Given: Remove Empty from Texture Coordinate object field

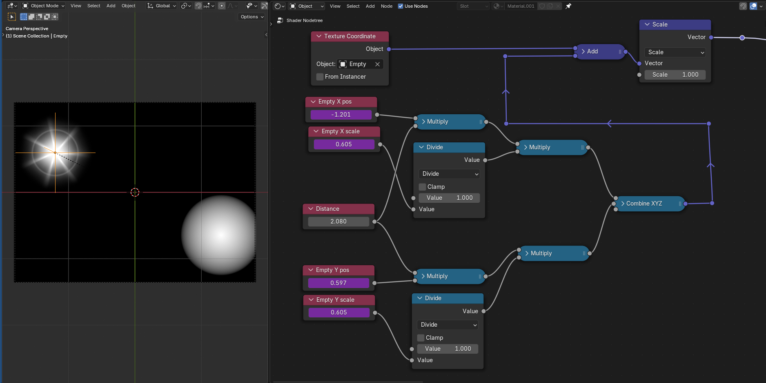Looking at the screenshot, I should 377,64.
